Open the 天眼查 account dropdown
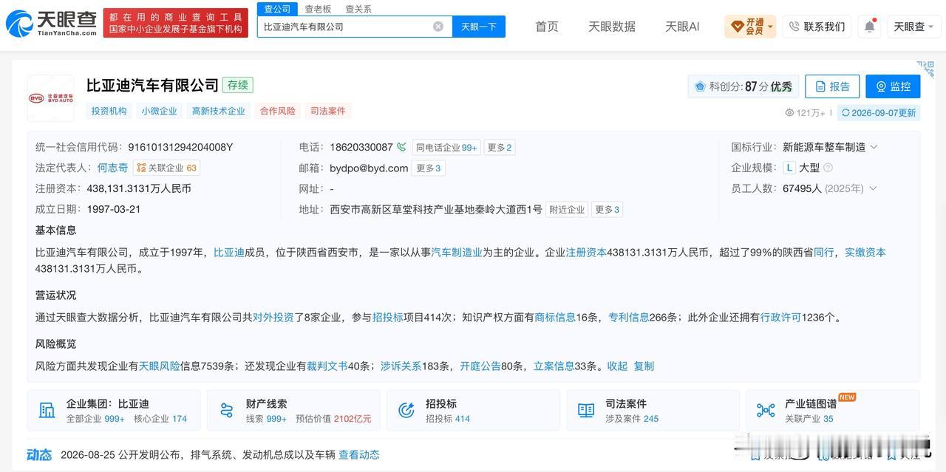This screenshot has width=946, height=472. tap(914, 27)
